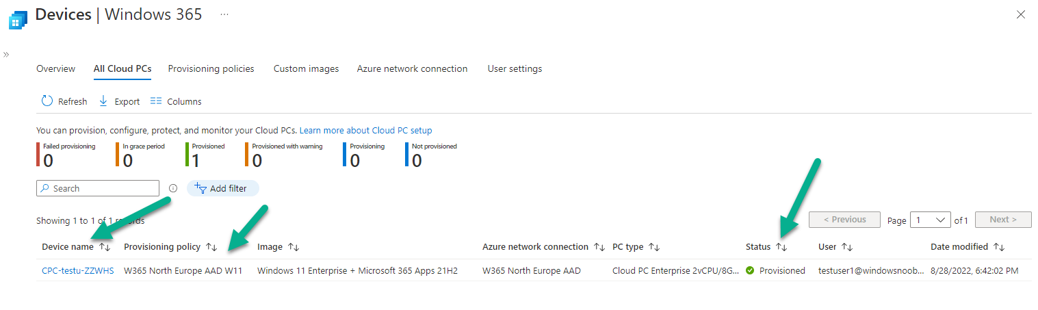Select the All Cloud PCs tab
Screen dimensions: 1038x310
(122, 68)
